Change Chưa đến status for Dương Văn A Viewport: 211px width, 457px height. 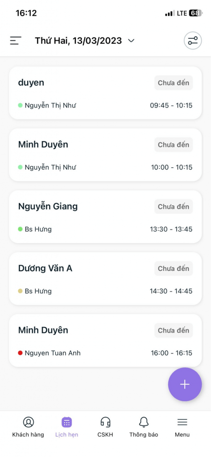pyautogui.click(x=174, y=268)
